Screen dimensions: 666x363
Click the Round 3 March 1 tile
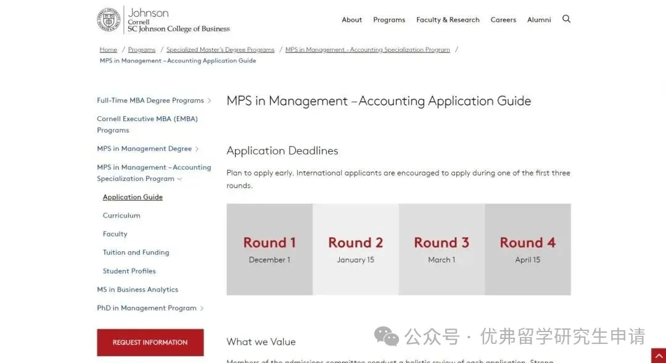coord(442,249)
